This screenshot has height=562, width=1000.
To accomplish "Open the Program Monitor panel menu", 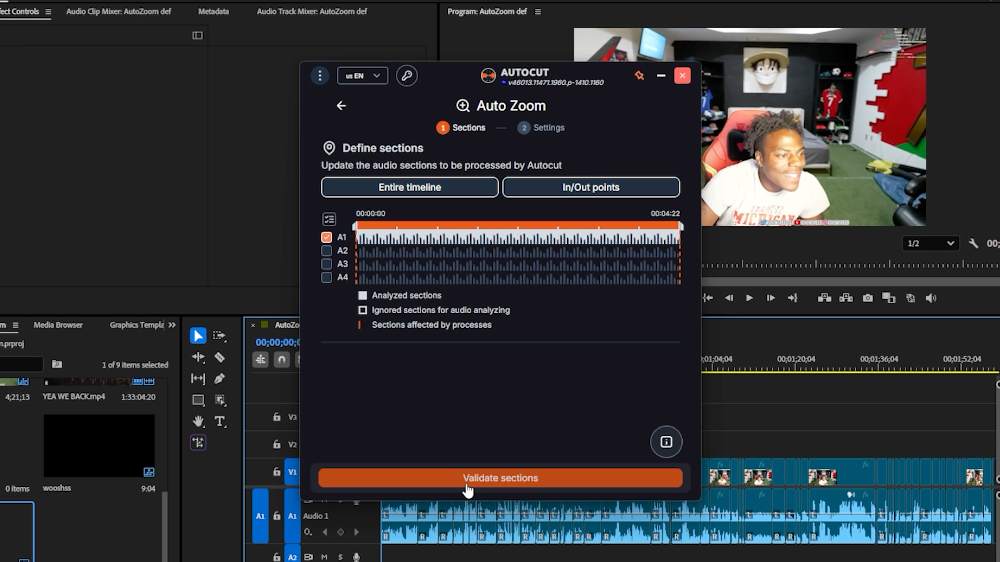I will 538,11.
